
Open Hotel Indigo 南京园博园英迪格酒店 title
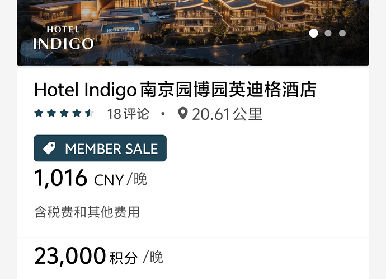pos(175,90)
